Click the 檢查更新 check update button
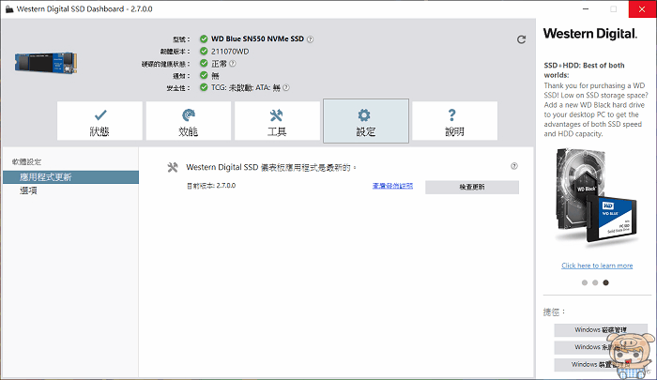The image size is (657, 380). [472, 187]
